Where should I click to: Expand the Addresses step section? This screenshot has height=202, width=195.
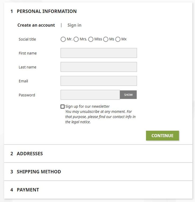pyautogui.click(x=30, y=154)
